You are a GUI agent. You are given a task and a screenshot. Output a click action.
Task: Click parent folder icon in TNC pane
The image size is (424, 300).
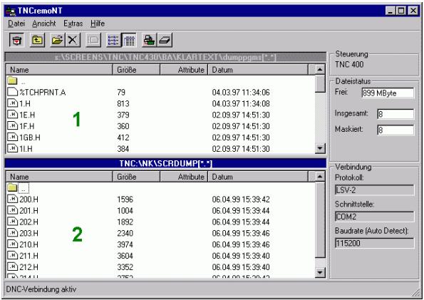coord(12,187)
